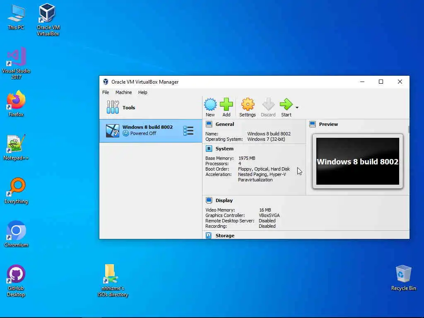Select the Tools entry in sidebar
This screenshot has height=318, width=424.
point(151,107)
